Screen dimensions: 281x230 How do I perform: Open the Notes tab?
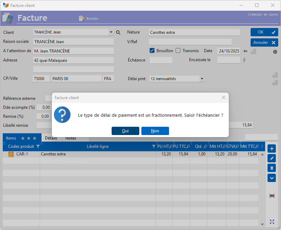tap(71, 138)
